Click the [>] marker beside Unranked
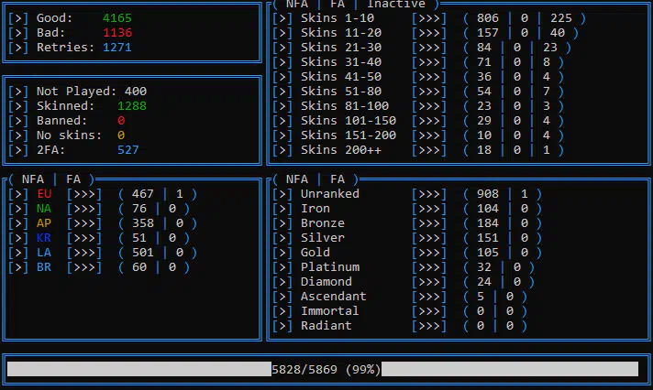The width and height of the screenshot is (653, 390). click(282, 194)
